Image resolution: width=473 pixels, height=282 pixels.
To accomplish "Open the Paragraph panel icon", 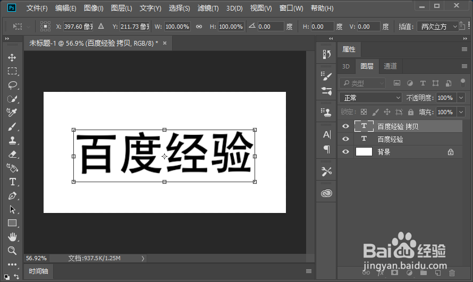I will point(326,149).
